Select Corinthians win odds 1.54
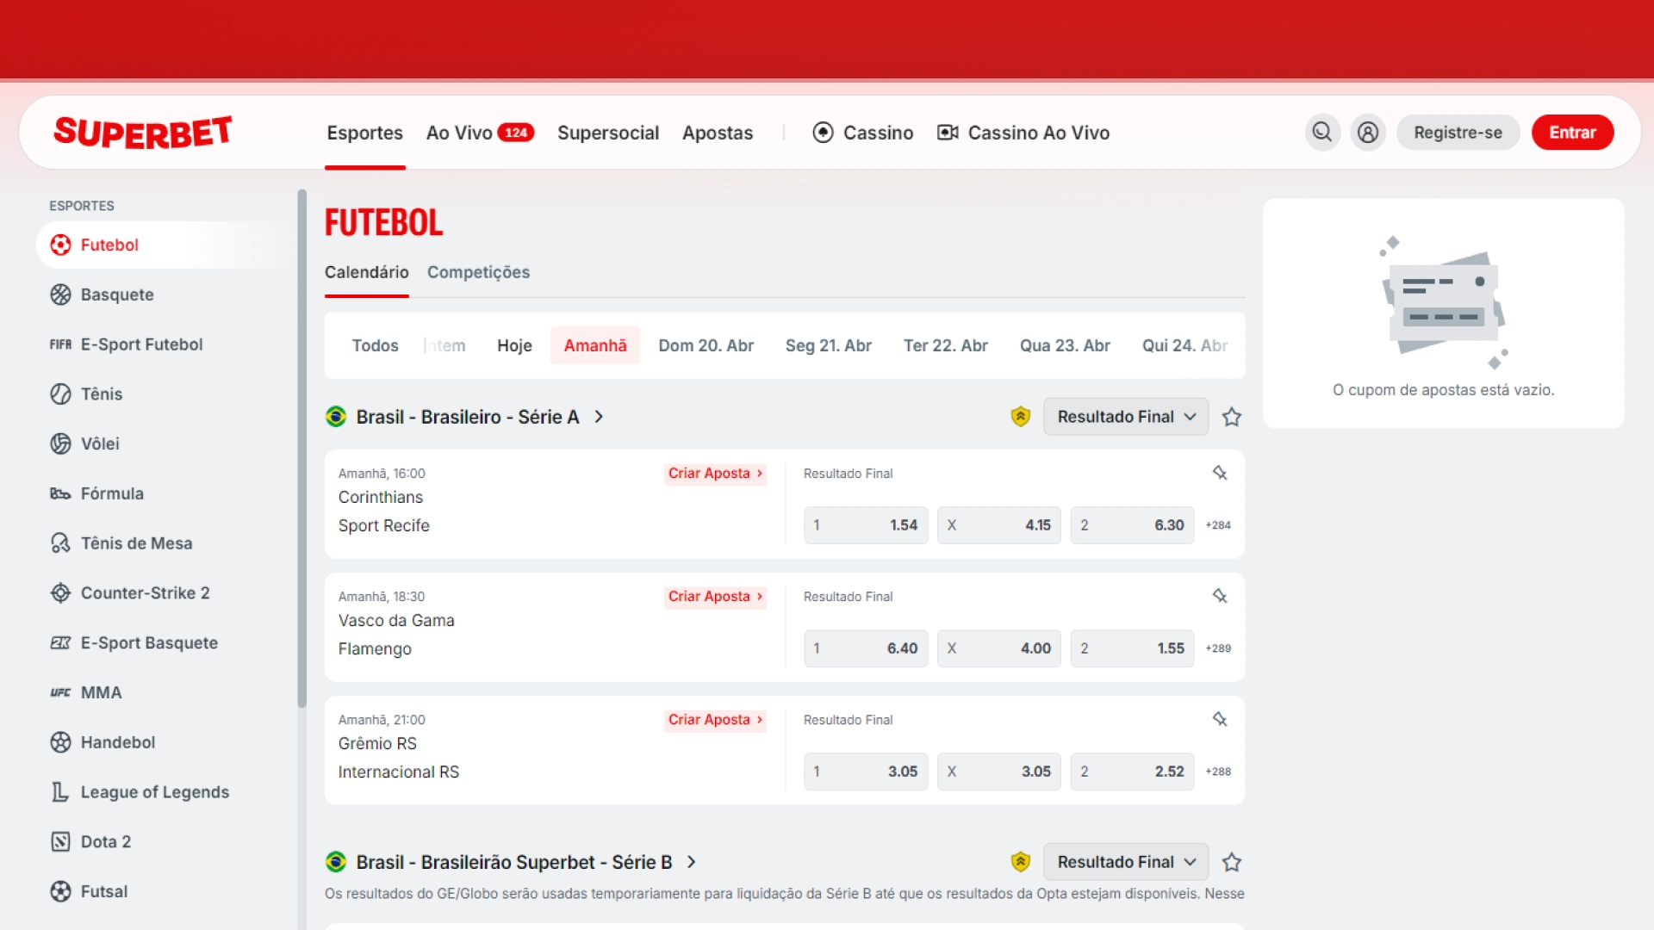Image resolution: width=1654 pixels, height=930 pixels. [x=866, y=525]
